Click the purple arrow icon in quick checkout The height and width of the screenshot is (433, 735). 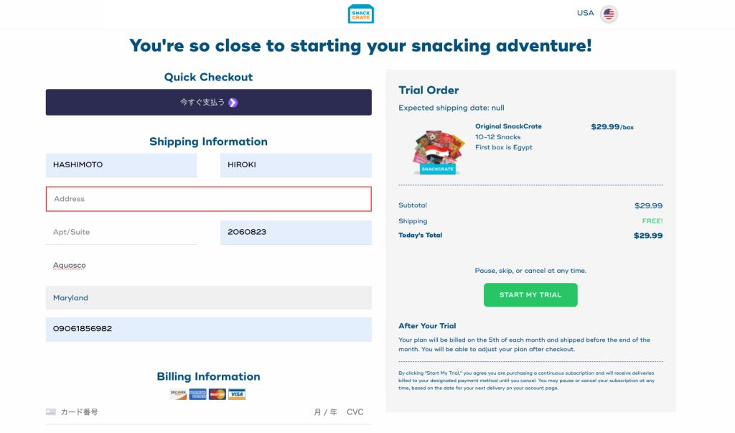[233, 103]
